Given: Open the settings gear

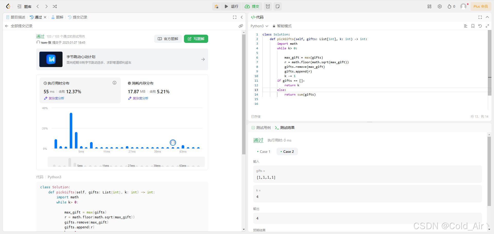Looking at the screenshot, I should [440, 6].
